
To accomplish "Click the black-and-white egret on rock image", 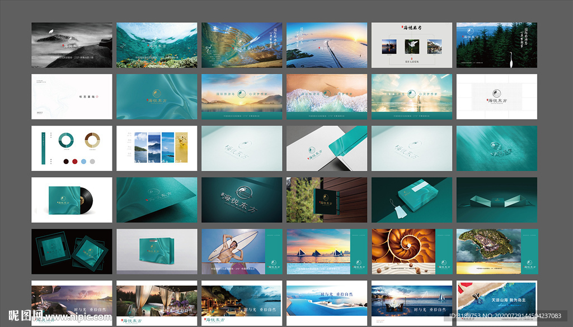I will tap(72, 45).
